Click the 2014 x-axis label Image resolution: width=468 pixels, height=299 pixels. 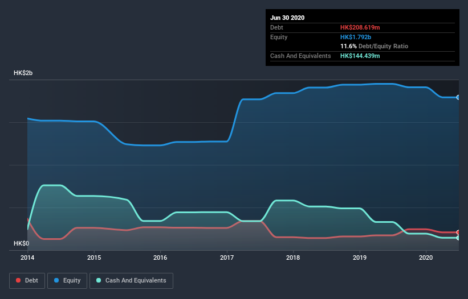(x=27, y=258)
